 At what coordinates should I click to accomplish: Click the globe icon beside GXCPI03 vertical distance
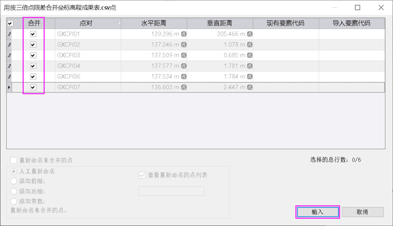coord(250,55)
